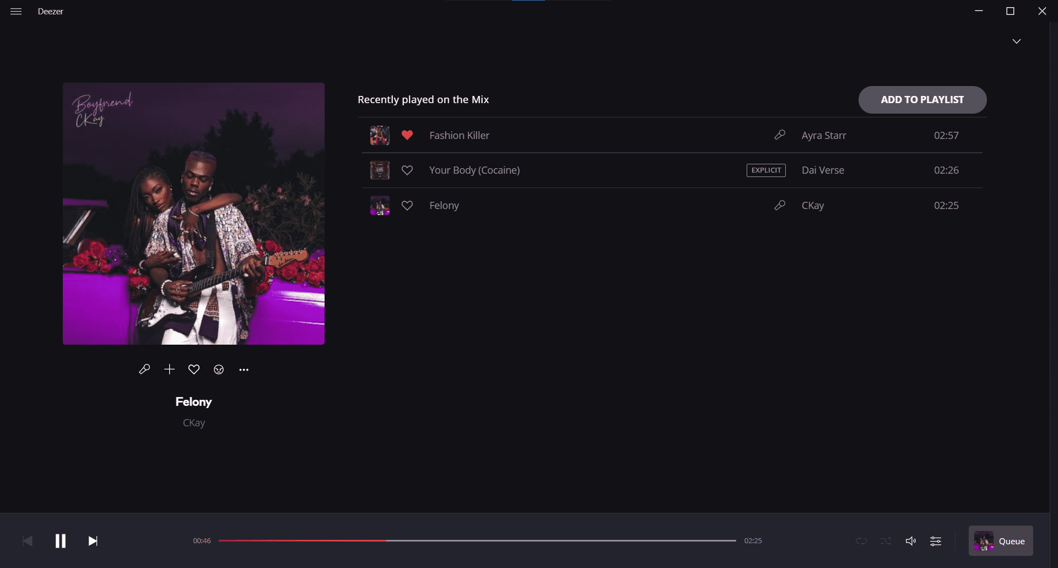Click the sad face don't recommend icon
The image size is (1058, 568).
[219, 369]
